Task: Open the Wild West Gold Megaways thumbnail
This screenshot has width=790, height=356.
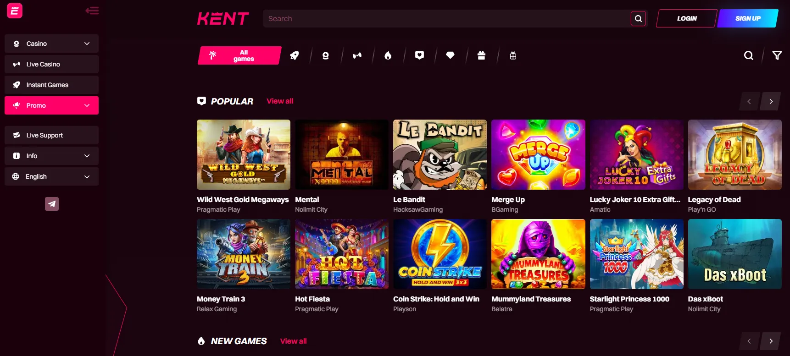Action: pos(244,154)
